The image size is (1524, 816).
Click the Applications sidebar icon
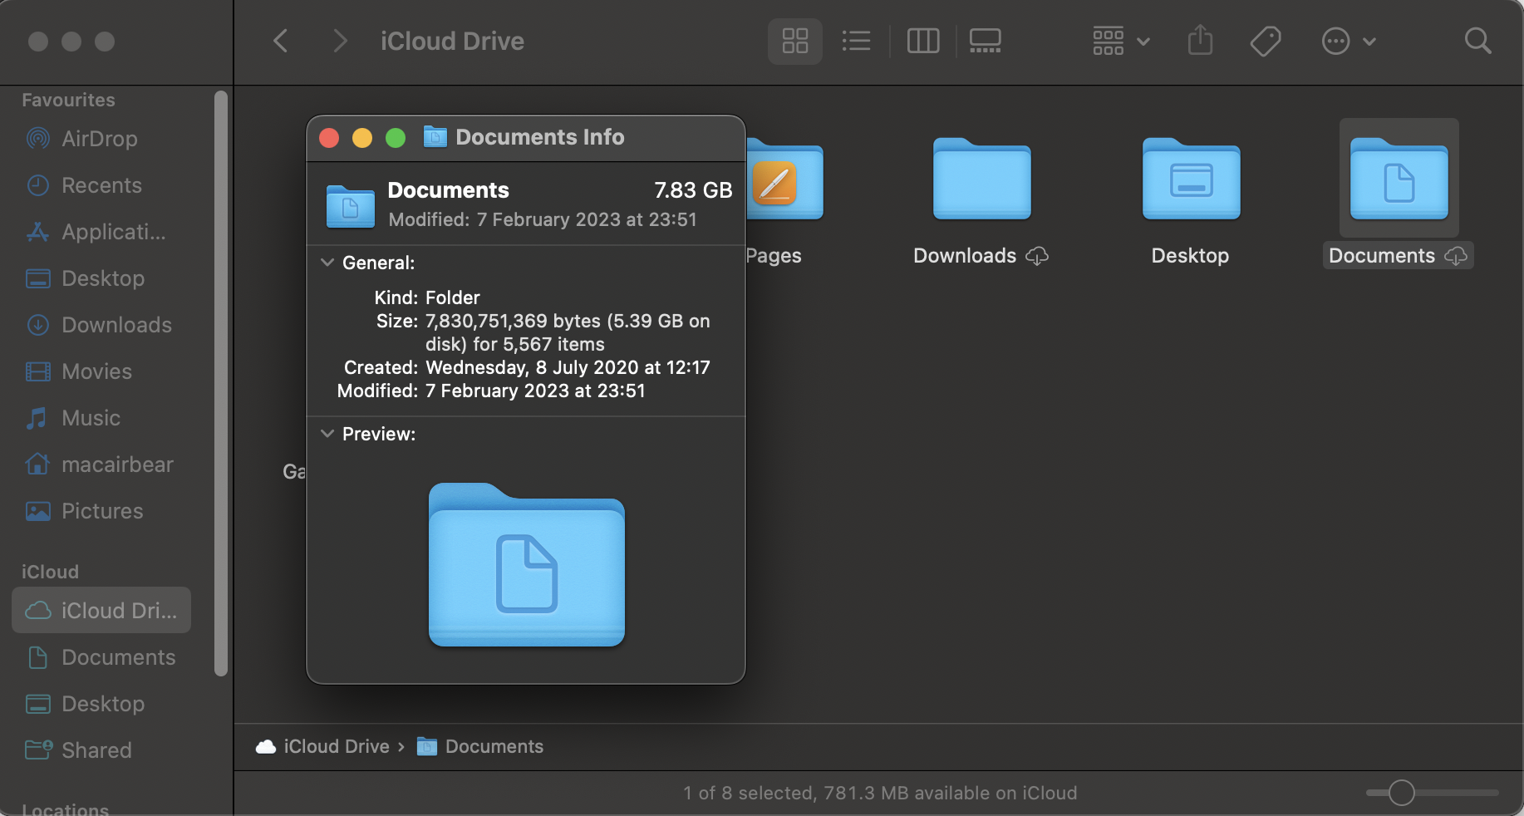click(38, 232)
